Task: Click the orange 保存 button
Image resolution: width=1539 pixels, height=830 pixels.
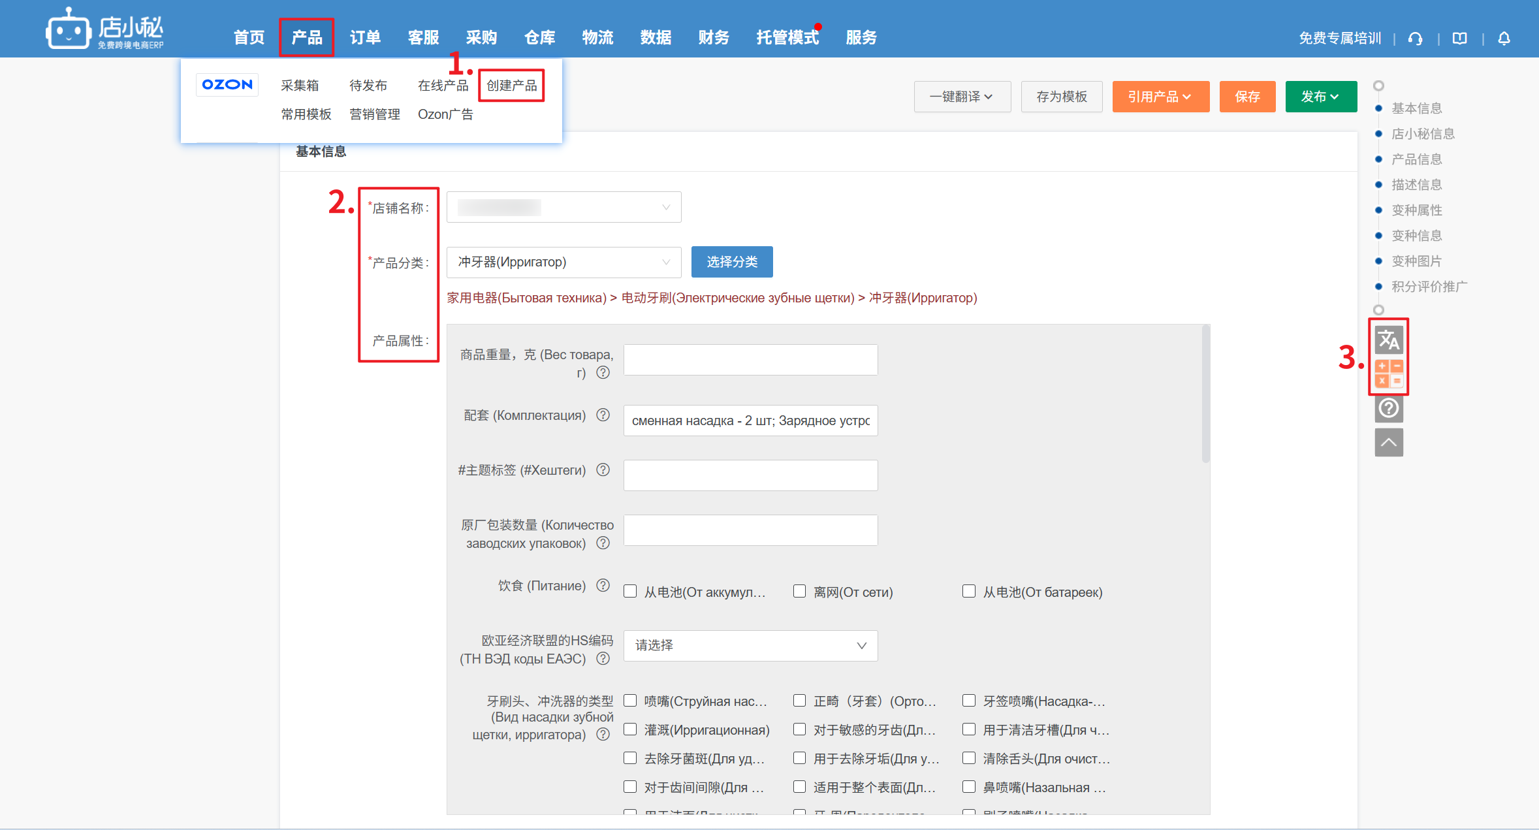Action: click(1246, 97)
